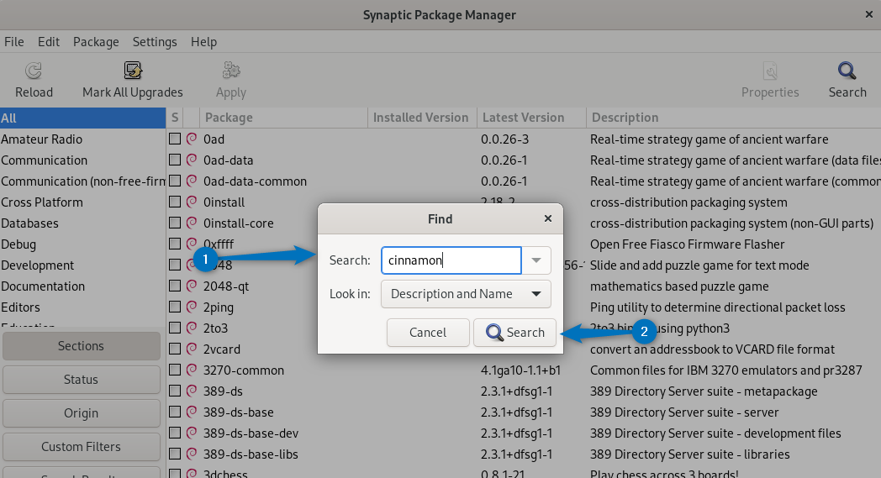
Task: Open Search with the magnifier toolbar icon
Action: coord(847,71)
